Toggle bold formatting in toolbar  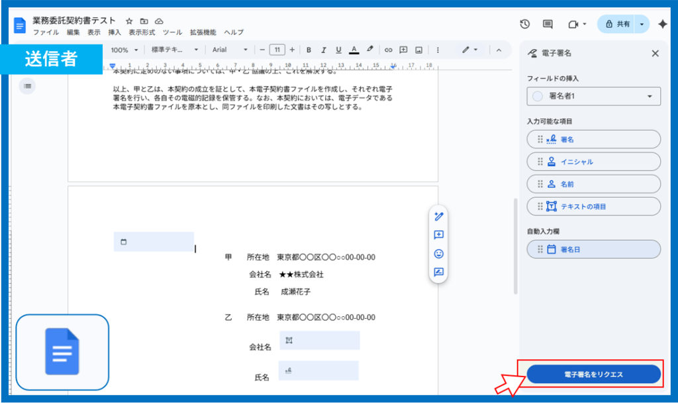coord(309,50)
